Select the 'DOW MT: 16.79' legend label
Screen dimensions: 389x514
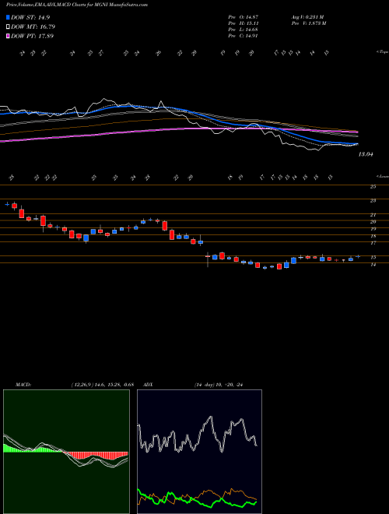tap(33, 26)
